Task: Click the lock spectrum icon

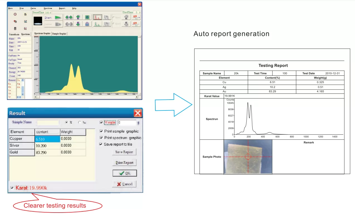Action: tap(87, 24)
